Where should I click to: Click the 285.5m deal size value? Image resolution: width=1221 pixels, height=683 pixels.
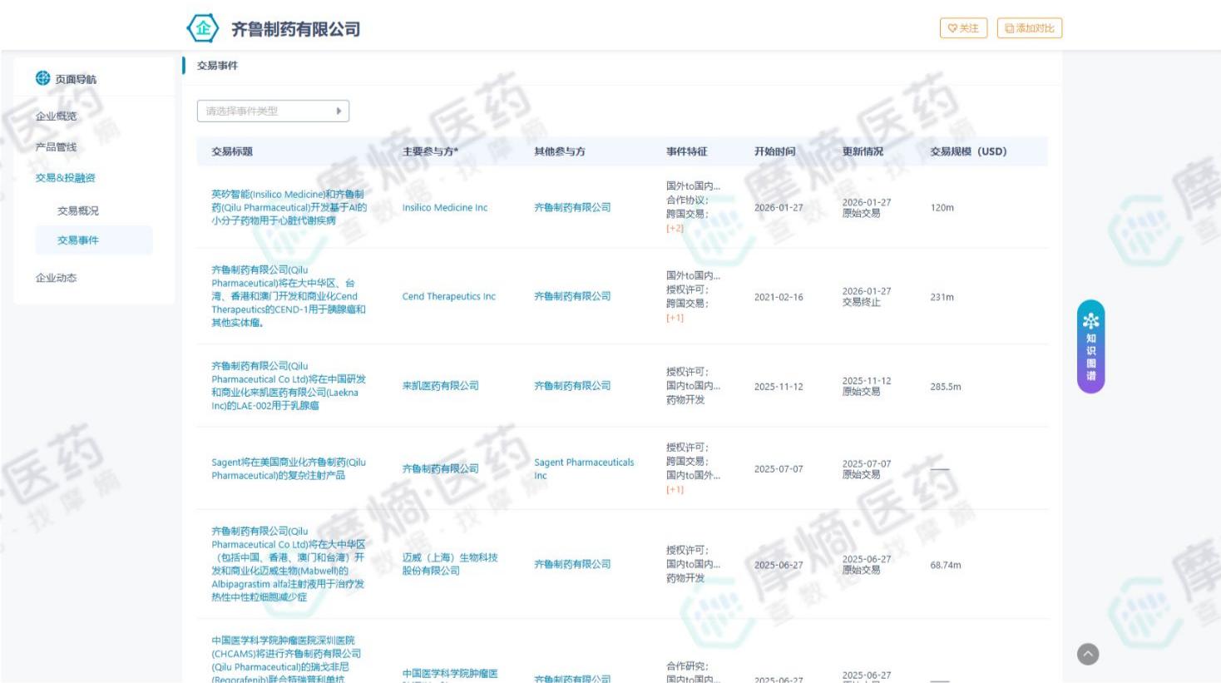pos(946,387)
